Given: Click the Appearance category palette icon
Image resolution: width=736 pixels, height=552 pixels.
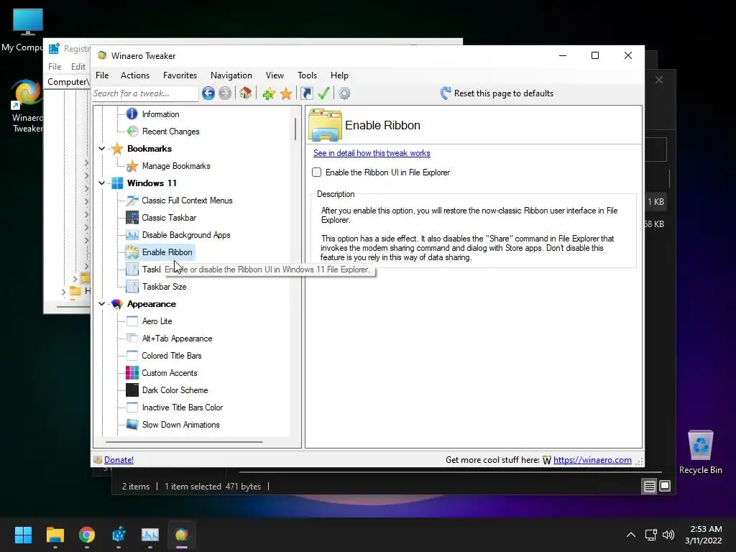Looking at the screenshot, I should [117, 304].
